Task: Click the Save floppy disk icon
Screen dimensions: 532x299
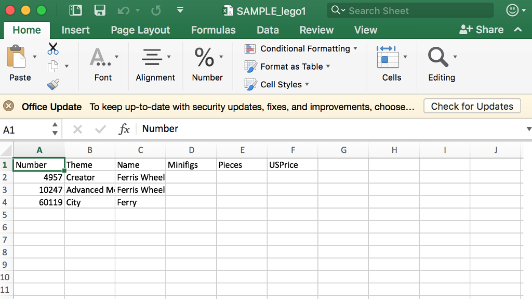Action: click(100, 10)
